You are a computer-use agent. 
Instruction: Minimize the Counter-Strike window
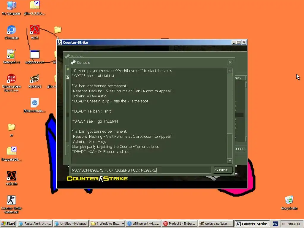tap(234, 42)
